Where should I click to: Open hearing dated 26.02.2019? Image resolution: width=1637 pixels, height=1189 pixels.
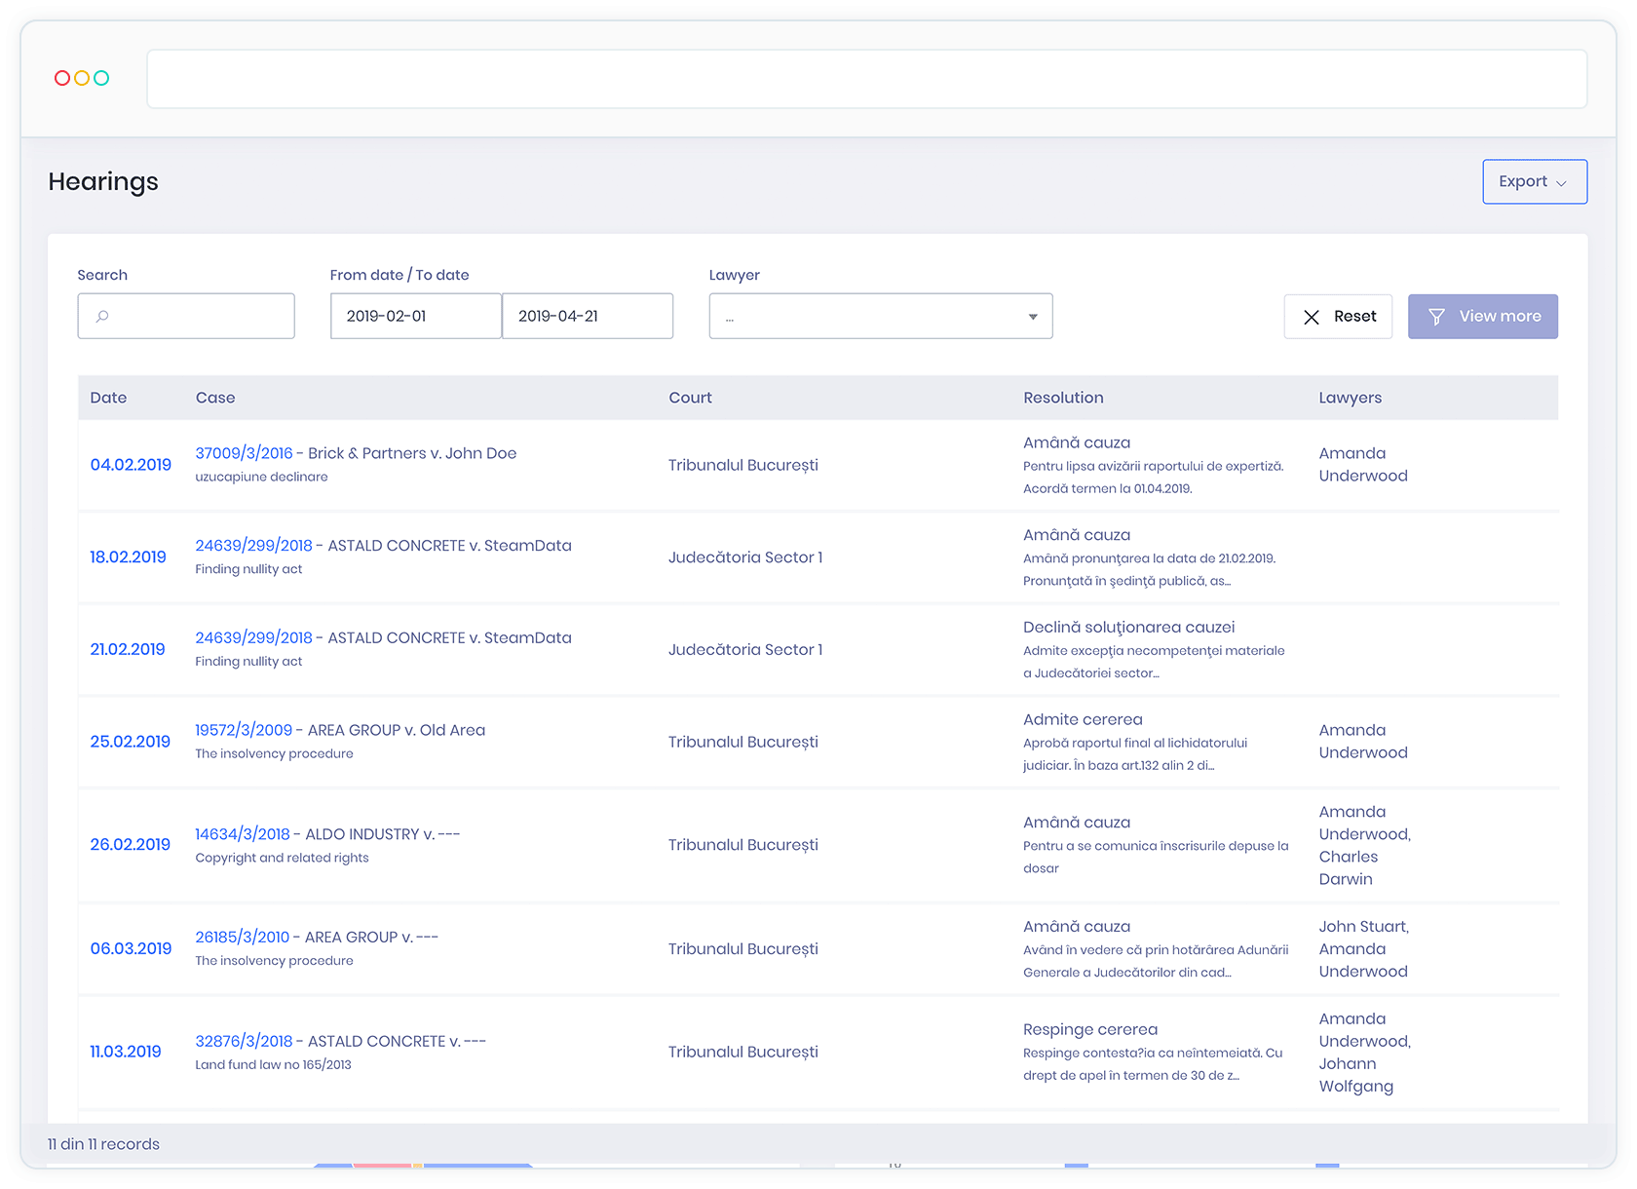[130, 845]
